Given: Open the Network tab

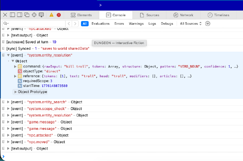Looking at the screenshot, I should point(183,15).
